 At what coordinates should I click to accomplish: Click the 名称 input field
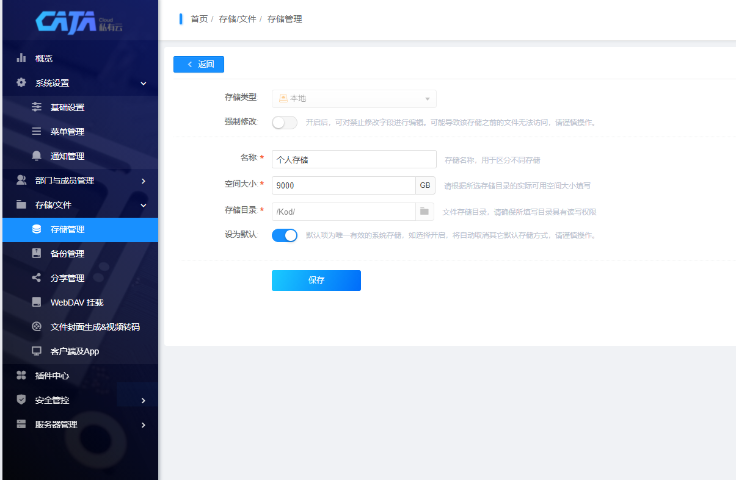(354, 159)
